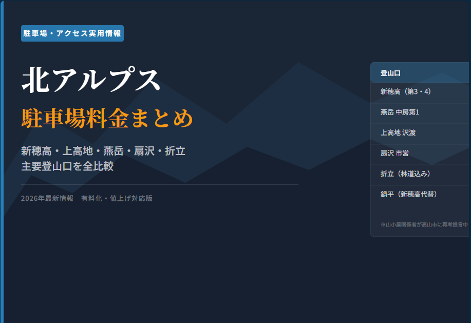Screen dimensions: 471x323
Task: Click the horizontal divider below the subtitle
Action: click(159, 184)
